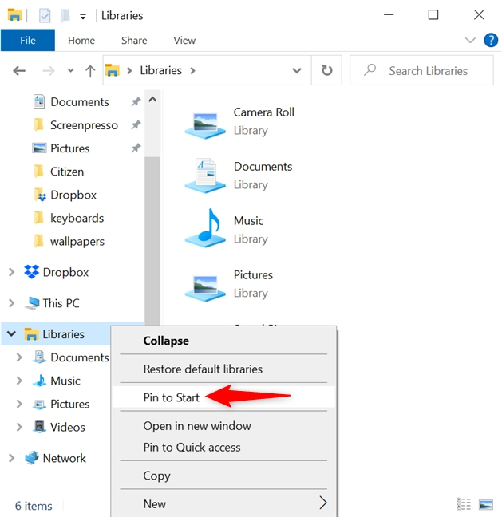Open the address bar history dropdown
This screenshot has width=502, height=517.
(x=297, y=70)
